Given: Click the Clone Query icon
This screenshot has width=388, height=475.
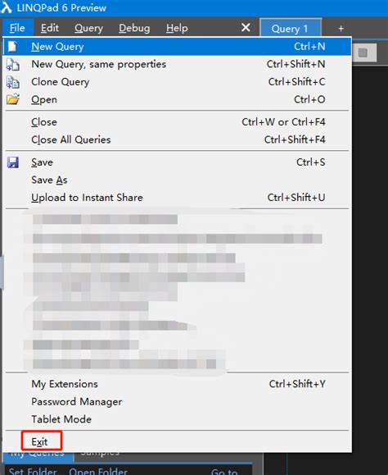Looking at the screenshot, I should (13, 82).
